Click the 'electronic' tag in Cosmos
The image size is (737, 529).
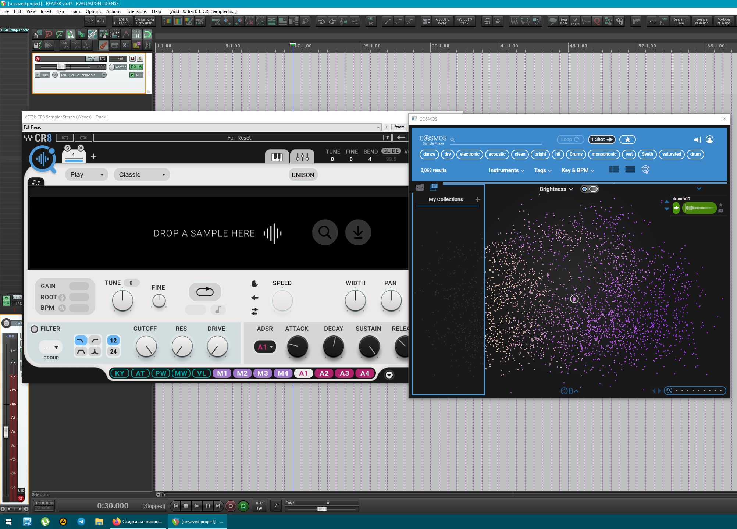tap(470, 154)
